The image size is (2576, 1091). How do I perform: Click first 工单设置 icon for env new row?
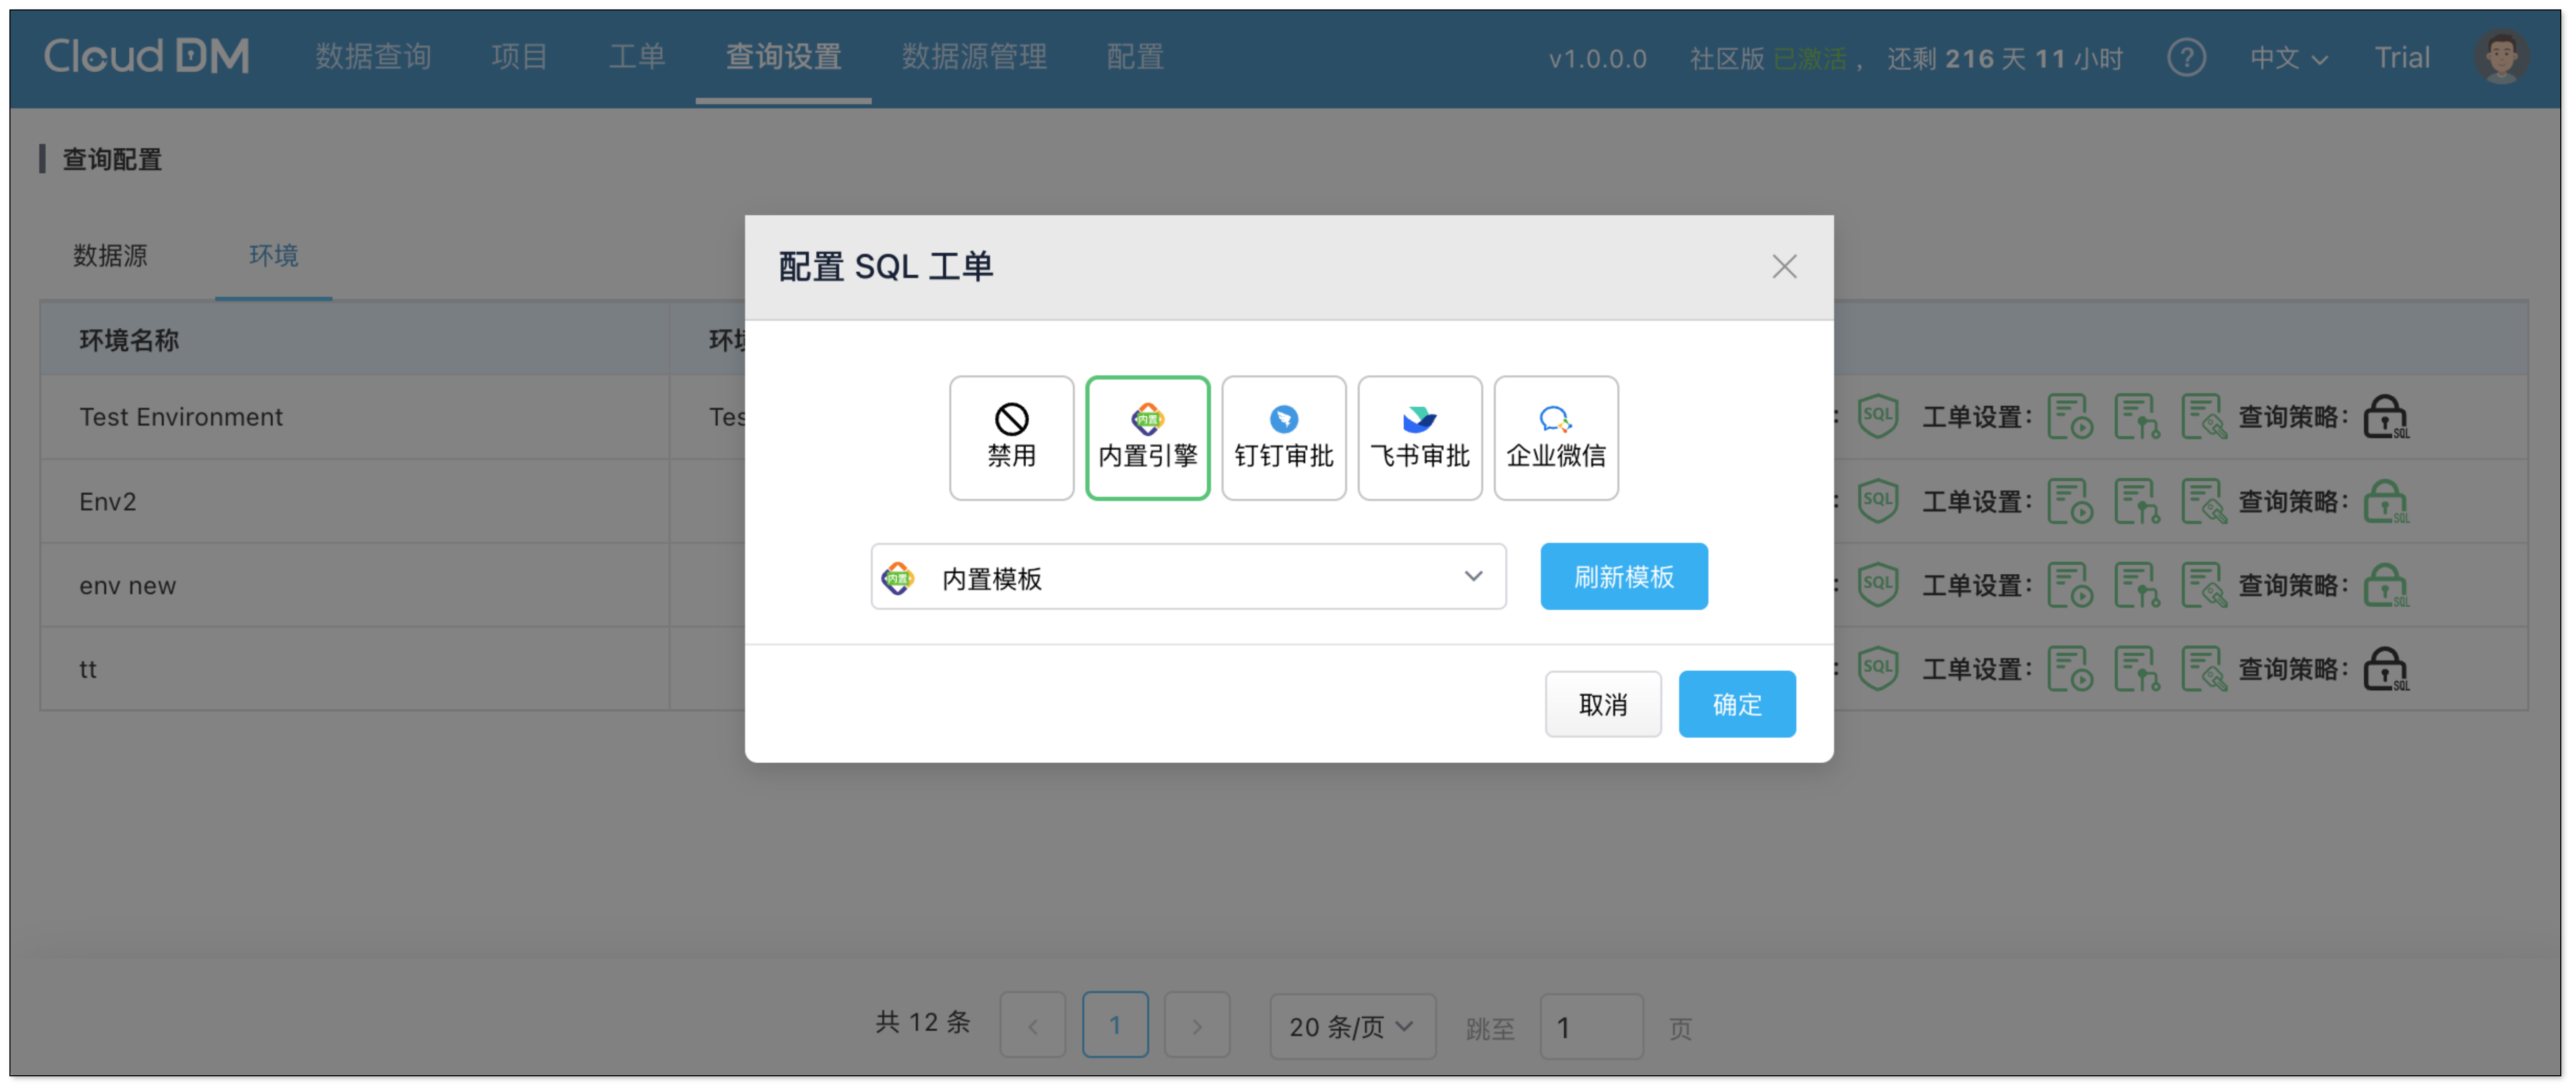click(2069, 585)
